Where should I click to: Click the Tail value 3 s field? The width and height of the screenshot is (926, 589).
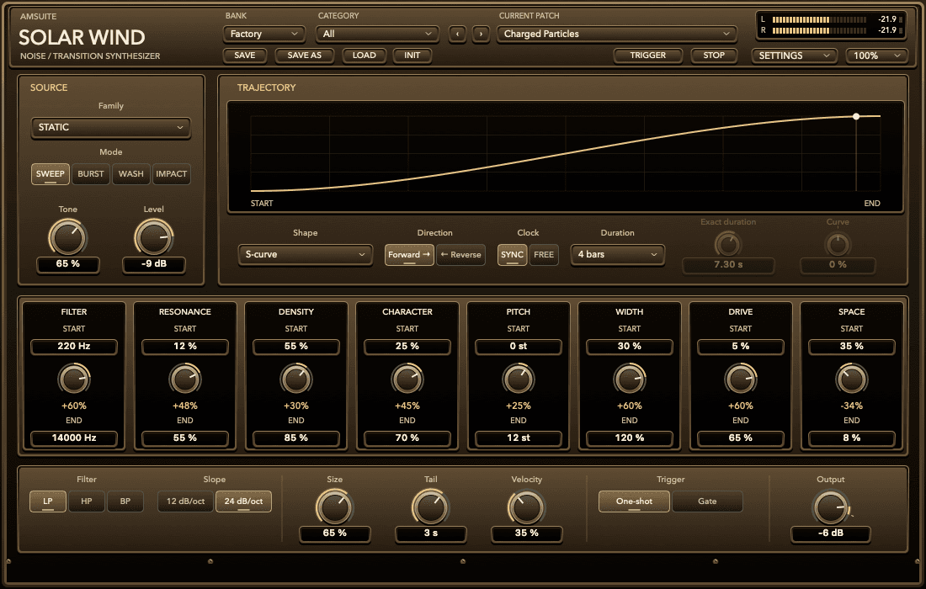click(x=430, y=533)
